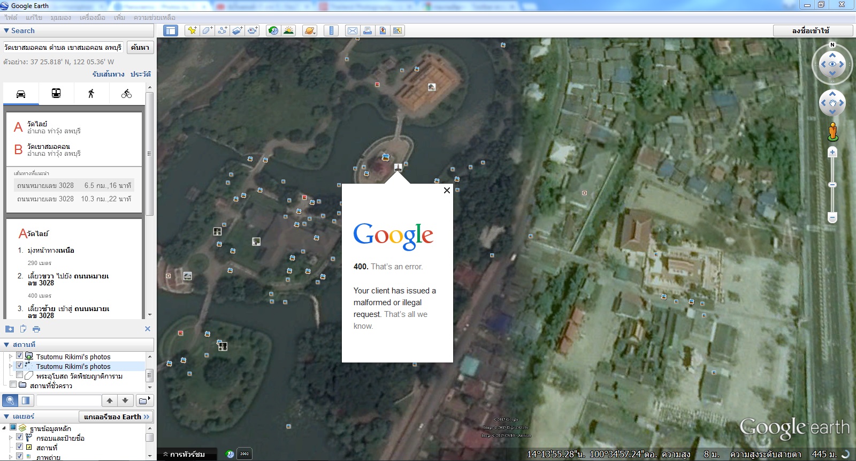Click the north N compass look ring
Screen dimensions: 856x461
coord(832,45)
